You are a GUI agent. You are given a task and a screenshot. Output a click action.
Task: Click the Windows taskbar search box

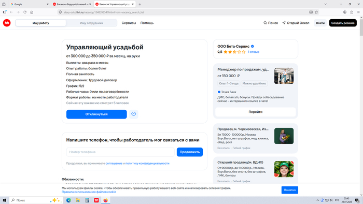36,200
